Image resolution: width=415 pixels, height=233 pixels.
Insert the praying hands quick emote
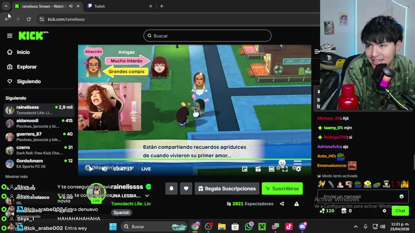tap(321, 184)
